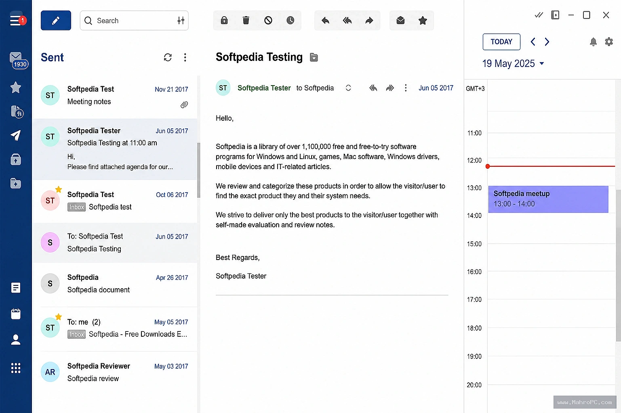Reply all using toolbar double arrow

347,20
